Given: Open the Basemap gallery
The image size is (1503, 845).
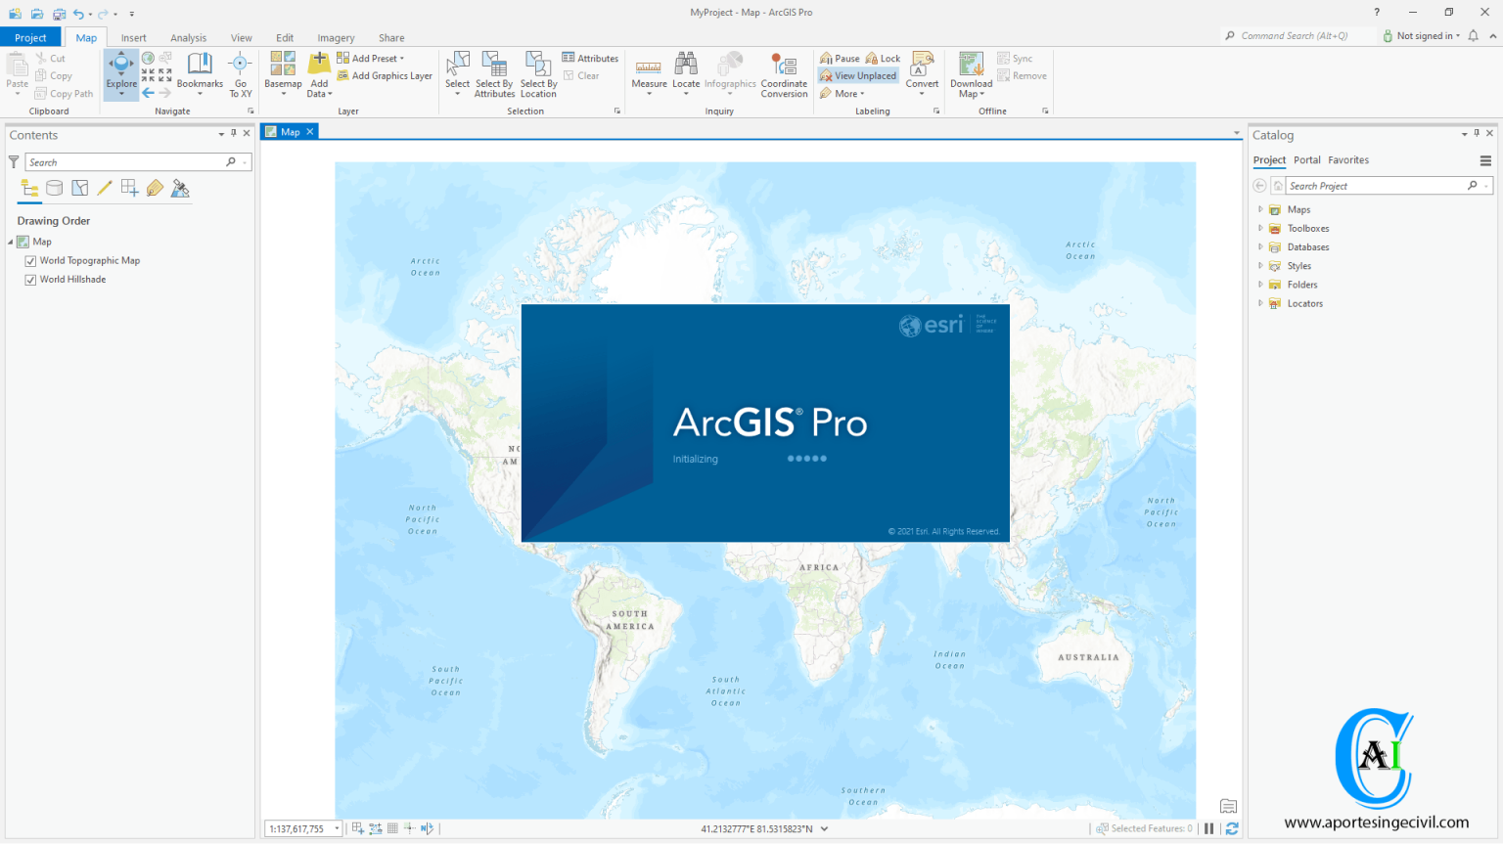Looking at the screenshot, I should point(282,73).
